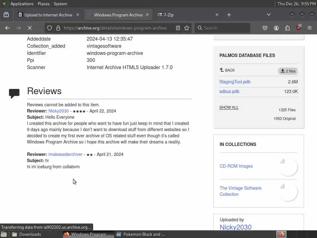Click the Scanner value HTML5 Uploader 1.7.0
The image size is (317, 238).
[x=130, y=67]
